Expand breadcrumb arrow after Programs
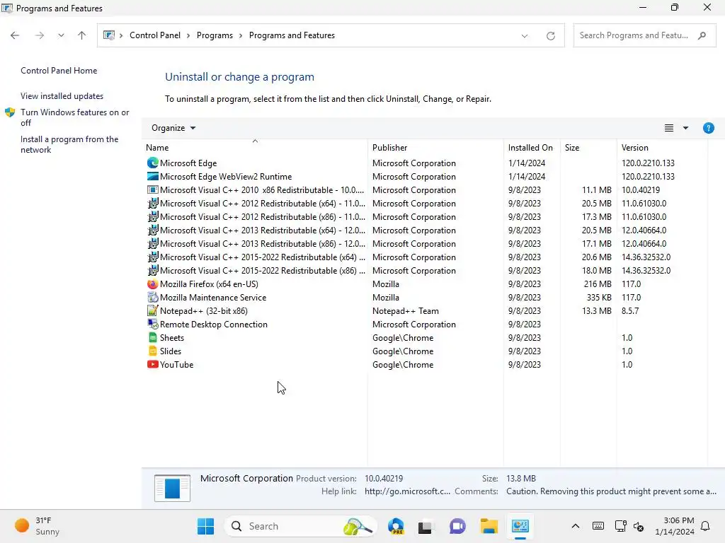Image resolution: width=725 pixels, height=543 pixels. [x=241, y=35]
